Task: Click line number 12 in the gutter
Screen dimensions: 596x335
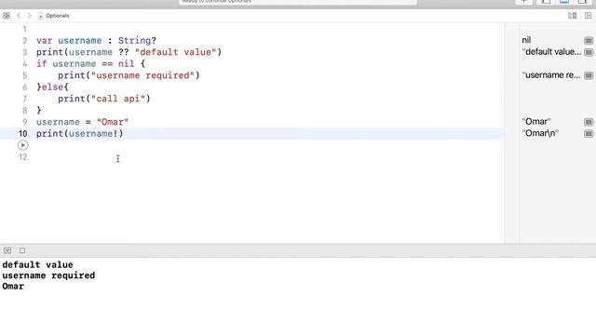Action: click(22, 157)
